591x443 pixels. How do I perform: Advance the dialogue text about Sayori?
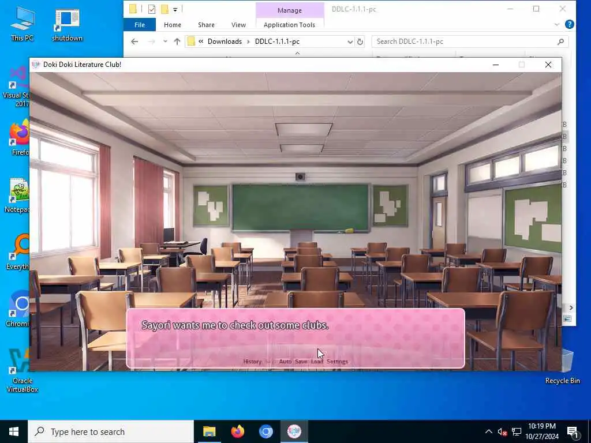tap(235, 325)
